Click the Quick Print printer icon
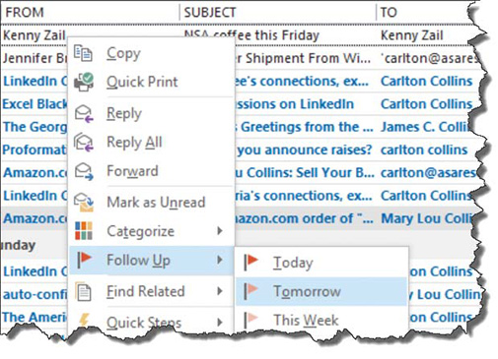Screen dimensions: 498x359 coord(84,82)
